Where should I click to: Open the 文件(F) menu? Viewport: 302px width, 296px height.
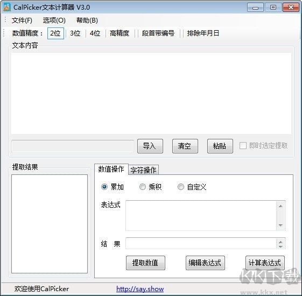(x=22, y=20)
